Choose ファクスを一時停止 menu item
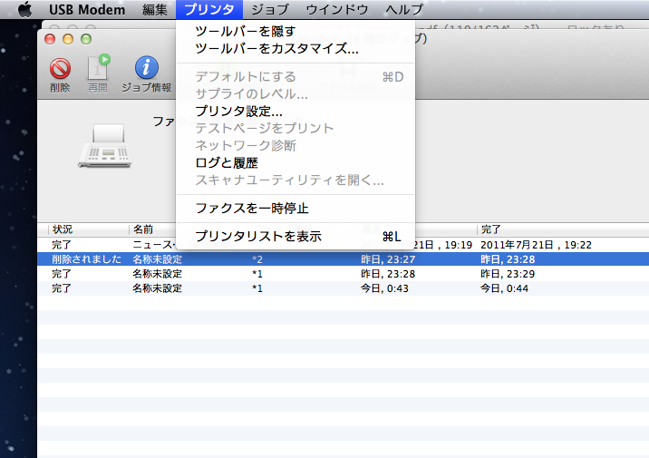Screen dimensions: 649x458 [251, 209]
